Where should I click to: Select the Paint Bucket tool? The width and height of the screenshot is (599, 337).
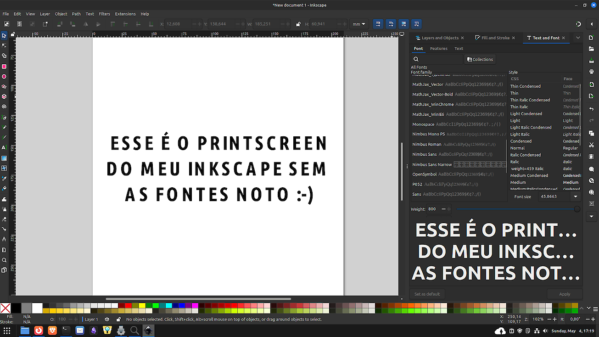[x=4, y=188]
